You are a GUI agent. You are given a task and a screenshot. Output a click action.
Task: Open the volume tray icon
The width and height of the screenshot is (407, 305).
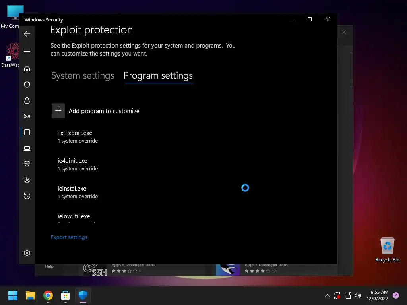[x=358, y=295]
